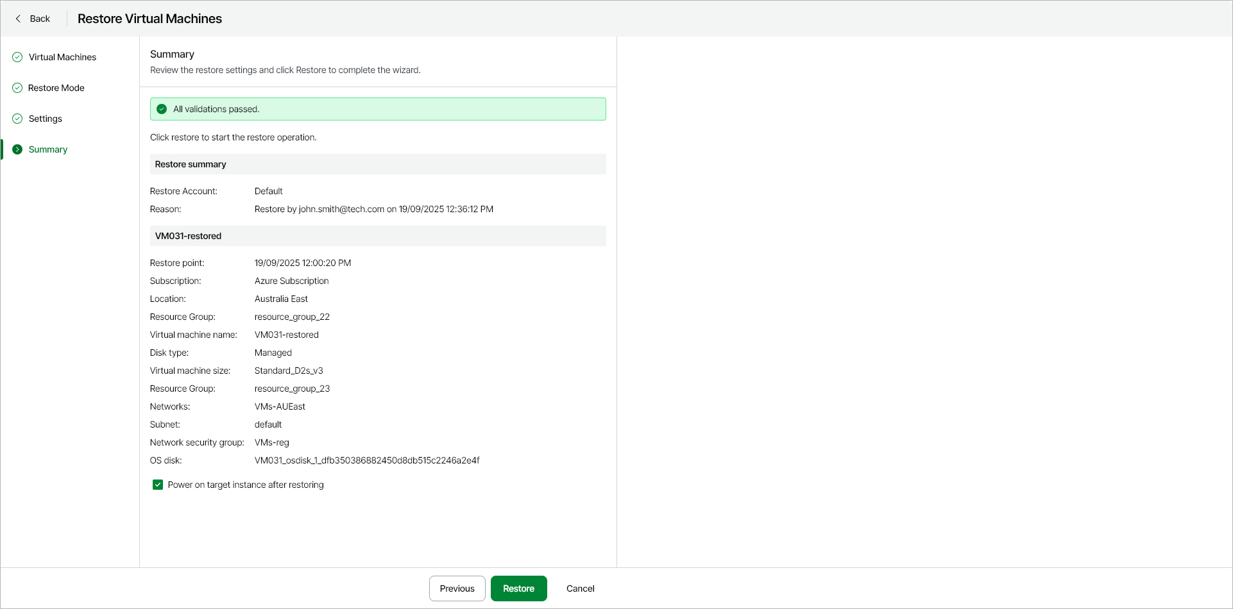Click the OS disk name value
Image resolution: width=1233 pixels, height=609 pixels.
coord(367,460)
